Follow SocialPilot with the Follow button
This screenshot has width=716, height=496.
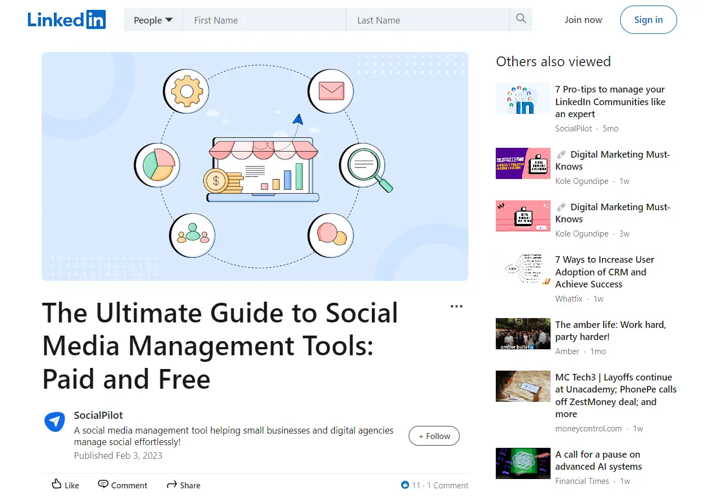coord(434,436)
